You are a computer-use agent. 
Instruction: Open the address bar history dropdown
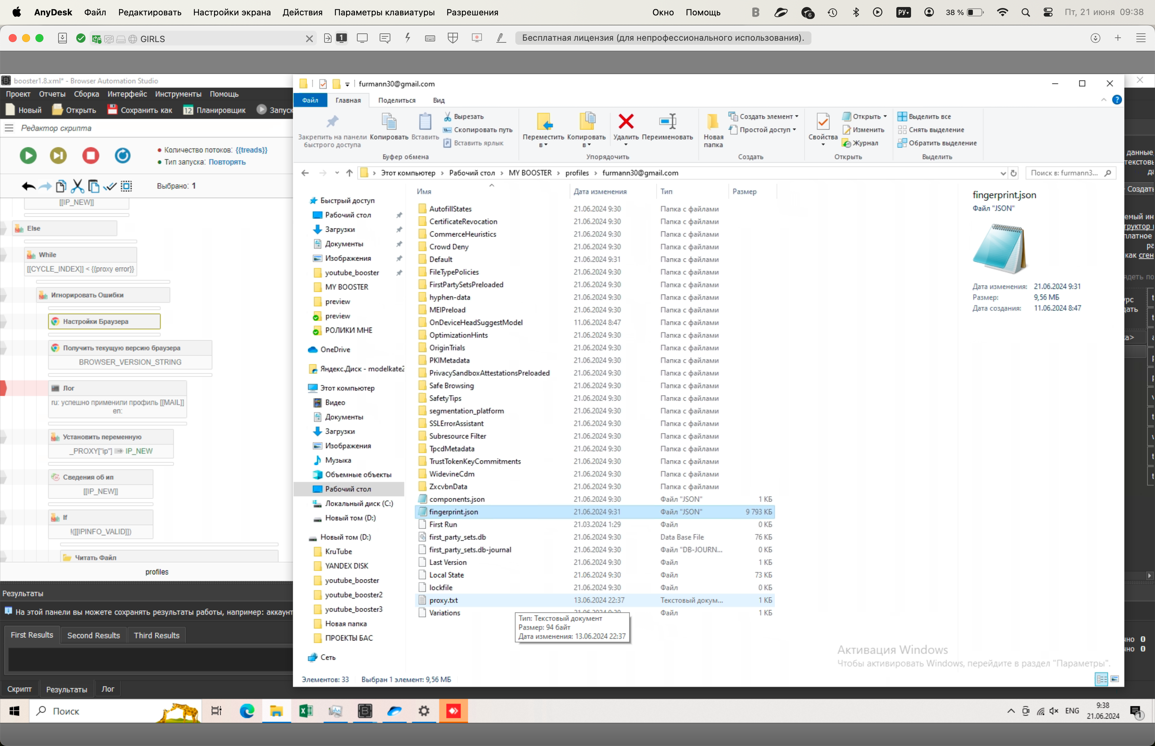click(x=1003, y=173)
